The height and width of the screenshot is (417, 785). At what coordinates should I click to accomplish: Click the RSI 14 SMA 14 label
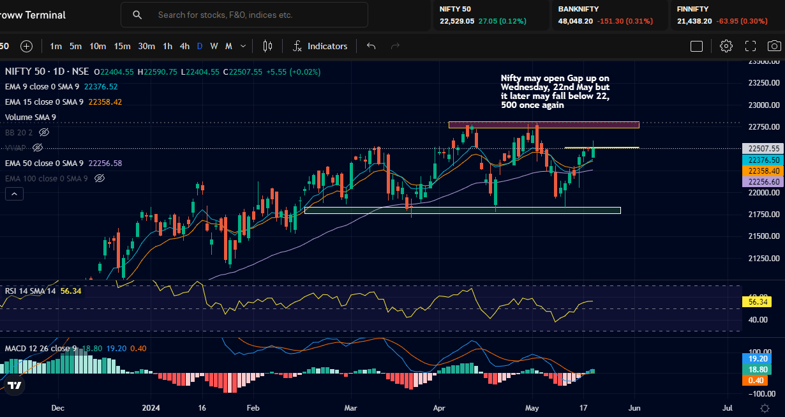31,291
